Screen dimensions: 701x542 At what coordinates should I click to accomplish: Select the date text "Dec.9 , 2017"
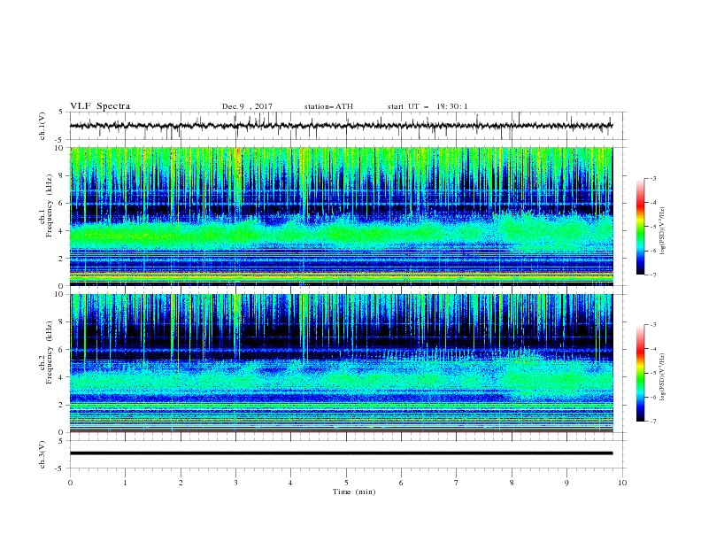click(x=247, y=106)
